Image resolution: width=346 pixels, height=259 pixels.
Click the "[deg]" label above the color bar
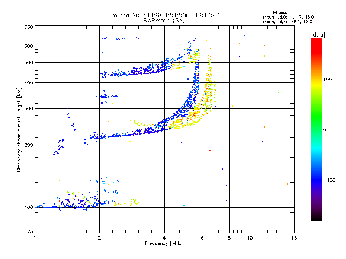(x=317, y=35)
